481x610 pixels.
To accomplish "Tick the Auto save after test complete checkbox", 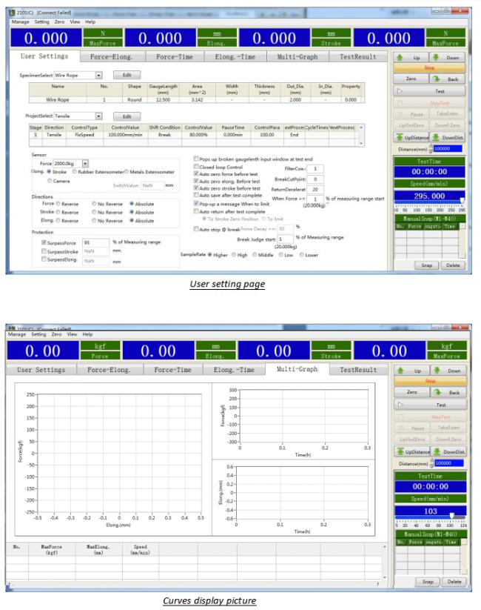I will [195, 195].
